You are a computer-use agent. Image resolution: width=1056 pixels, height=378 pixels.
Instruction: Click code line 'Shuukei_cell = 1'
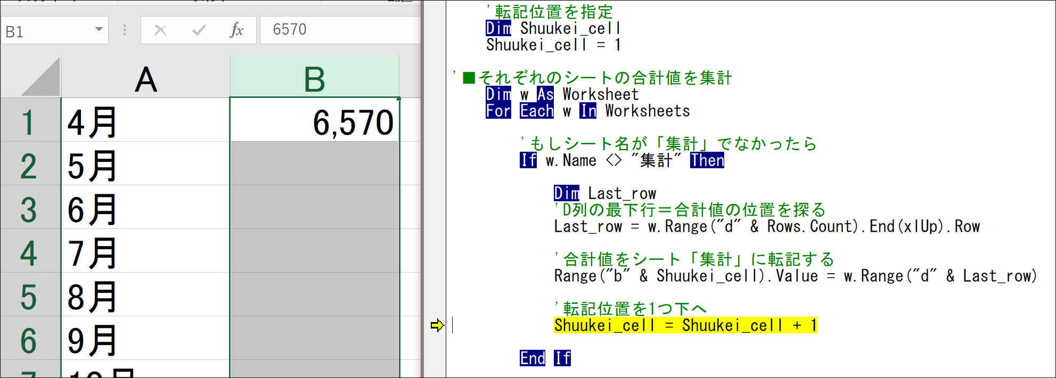(x=553, y=45)
